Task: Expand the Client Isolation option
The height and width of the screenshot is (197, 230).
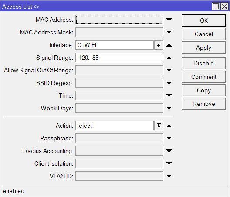Action: pyautogui.click(x=169, y=163)
